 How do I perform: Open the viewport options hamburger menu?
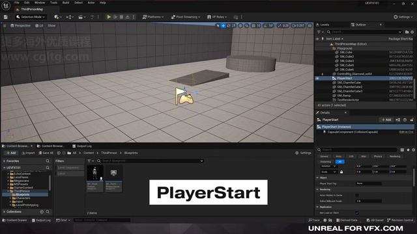(5, 26)
